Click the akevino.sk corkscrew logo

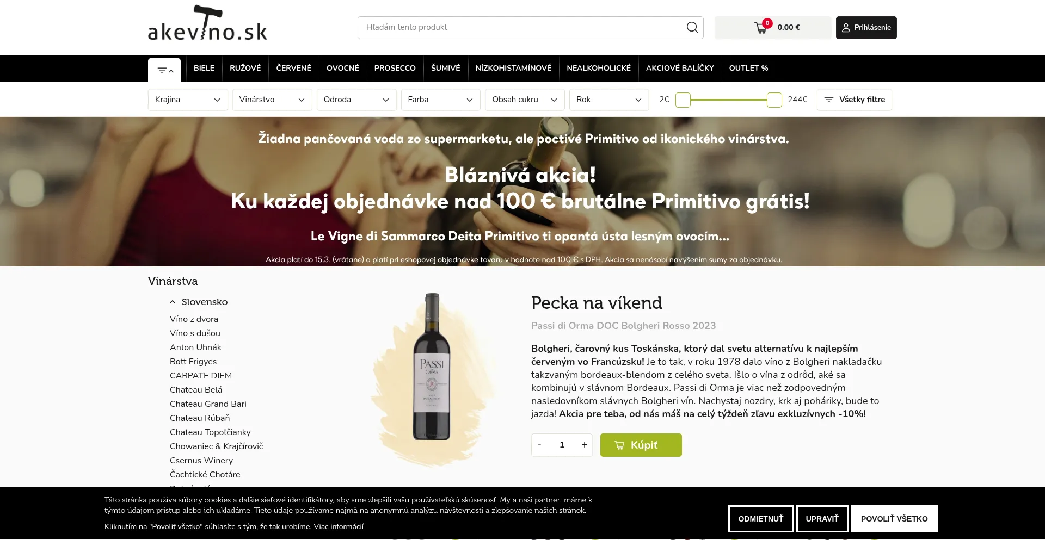207,23
